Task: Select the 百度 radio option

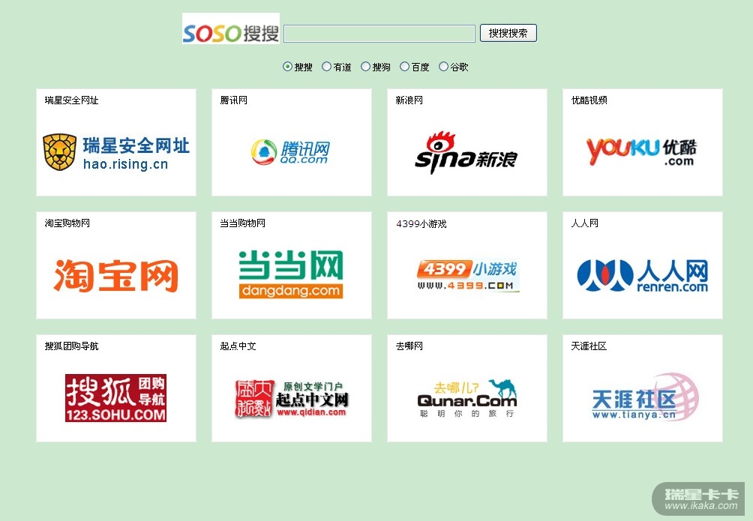Action: 405,67
